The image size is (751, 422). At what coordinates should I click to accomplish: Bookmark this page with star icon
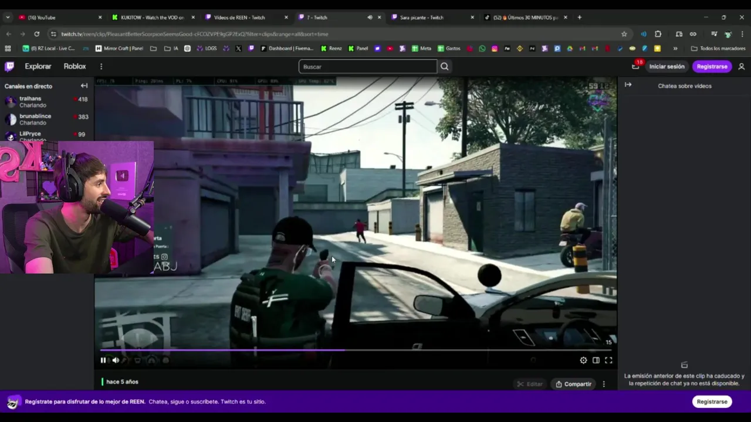tap(624, 34)
